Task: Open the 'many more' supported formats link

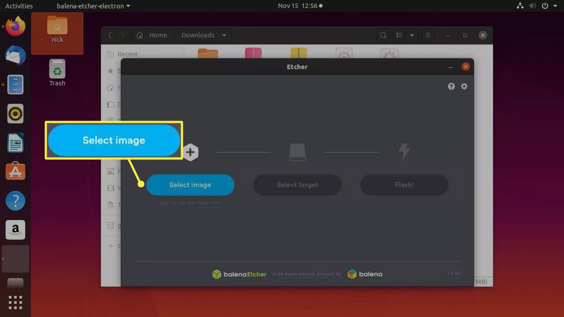Action: coord(209,203)
